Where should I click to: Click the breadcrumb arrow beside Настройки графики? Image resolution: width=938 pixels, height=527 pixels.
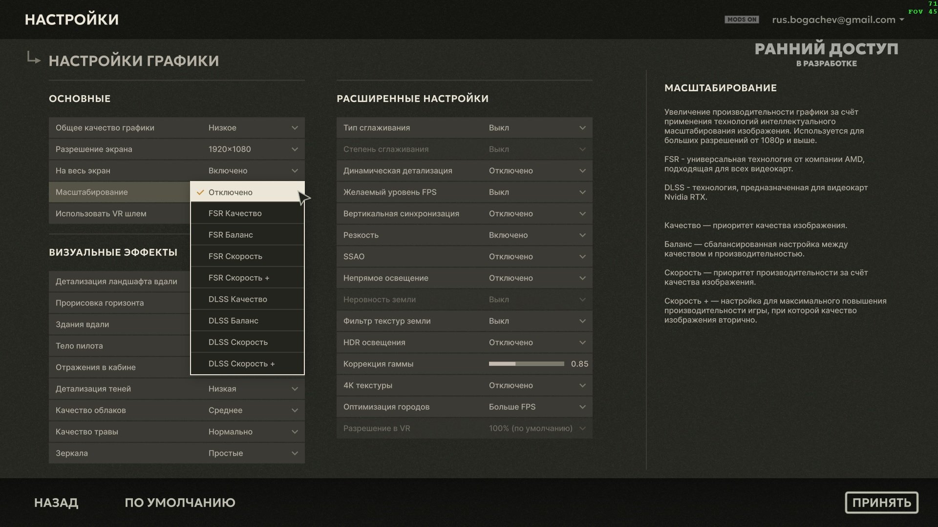[x=33, y=59]
